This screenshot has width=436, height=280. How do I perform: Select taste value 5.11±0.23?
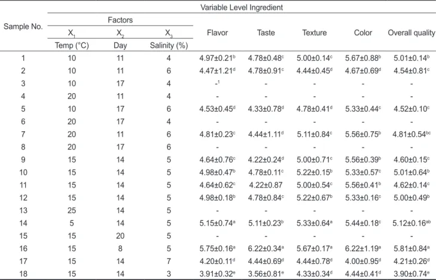click(266, 223)
